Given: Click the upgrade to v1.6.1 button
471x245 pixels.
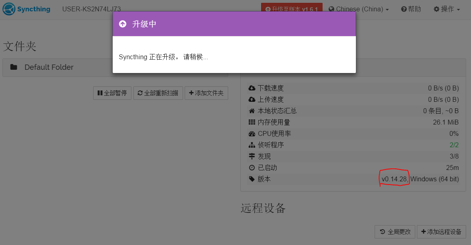Looking at the screenshot, I should (x=292, y=9).
